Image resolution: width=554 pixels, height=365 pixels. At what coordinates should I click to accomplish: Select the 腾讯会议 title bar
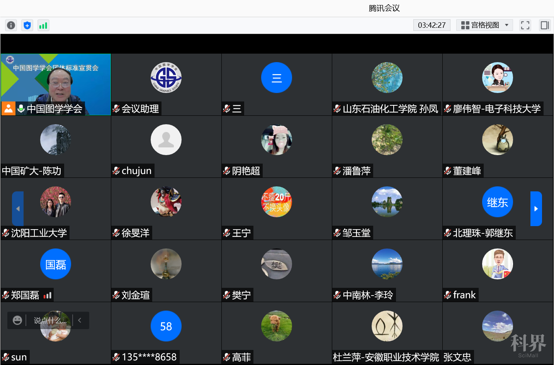pos(384,8)
